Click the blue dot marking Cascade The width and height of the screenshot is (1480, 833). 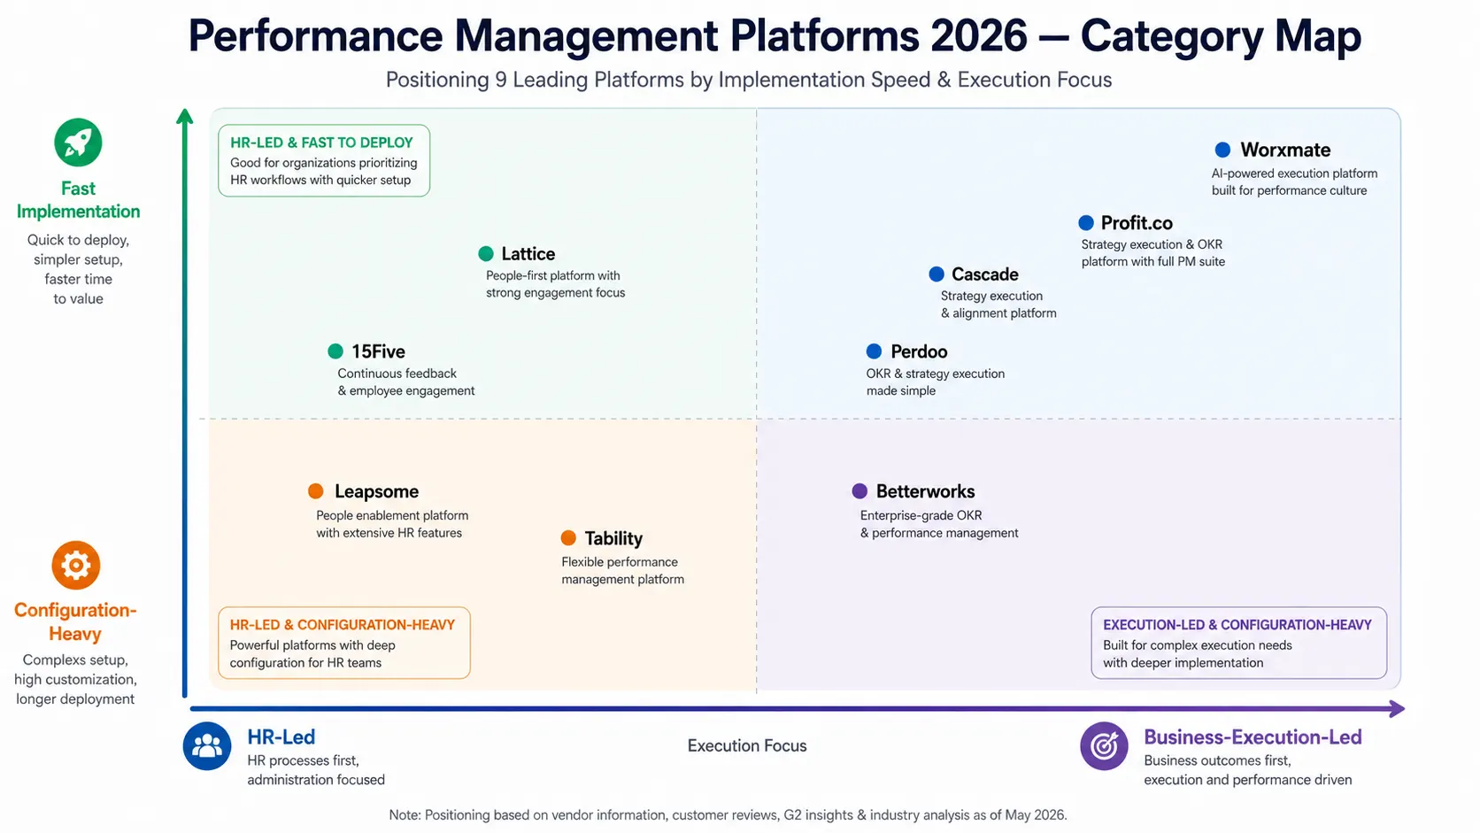pyautogui.click(x=937, y=274)
